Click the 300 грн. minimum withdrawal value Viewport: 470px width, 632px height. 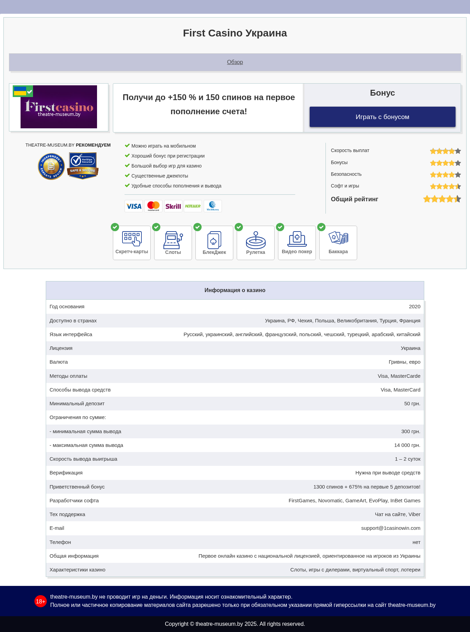[411, 431]
